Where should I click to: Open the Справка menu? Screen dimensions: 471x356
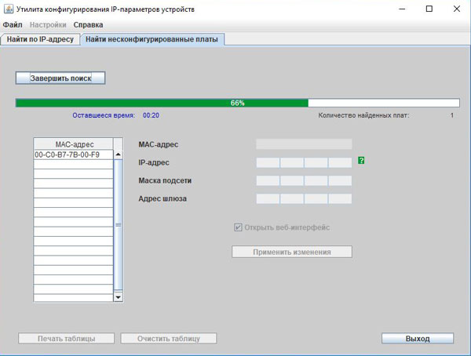pyautogui.click(x=88, y=25)
